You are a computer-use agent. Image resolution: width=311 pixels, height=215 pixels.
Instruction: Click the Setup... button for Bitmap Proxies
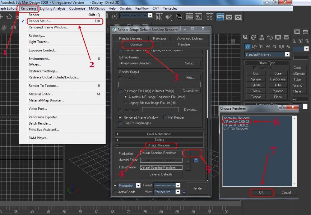[190, 63]
